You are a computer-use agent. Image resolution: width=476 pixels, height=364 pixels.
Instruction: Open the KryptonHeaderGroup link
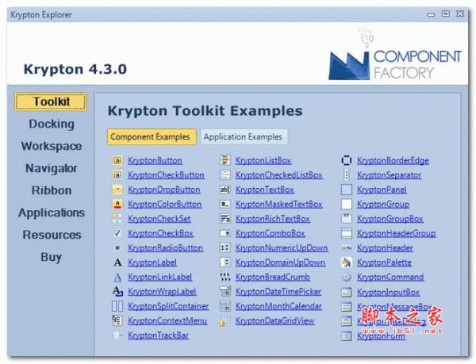(397, 233)
